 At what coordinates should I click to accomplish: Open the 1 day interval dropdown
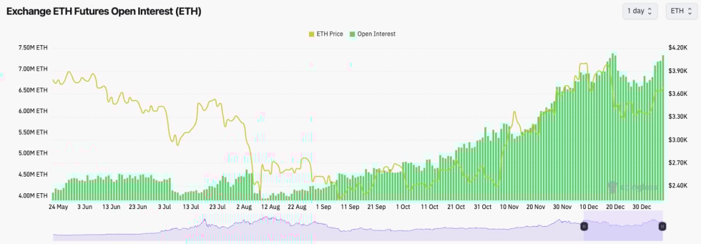point(640,11)
